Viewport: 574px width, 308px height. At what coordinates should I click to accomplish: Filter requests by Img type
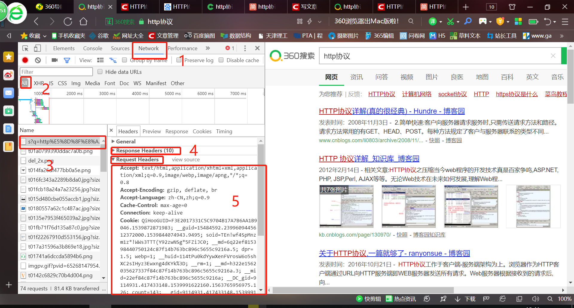tap(76, 83)
